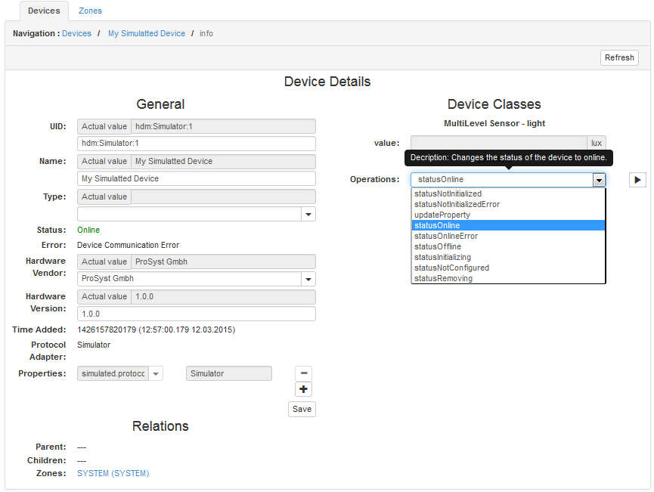Screen dimensions: 654x492
Task: Remove property with the minus button
Action: click(x=303, y=373)
